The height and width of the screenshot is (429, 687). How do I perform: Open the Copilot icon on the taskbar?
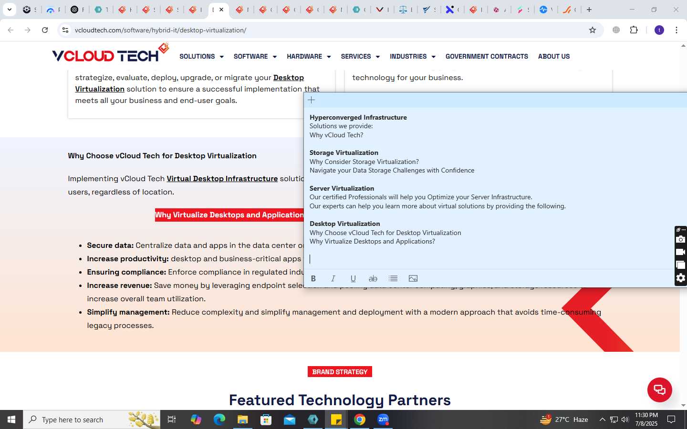pos(196,419)
